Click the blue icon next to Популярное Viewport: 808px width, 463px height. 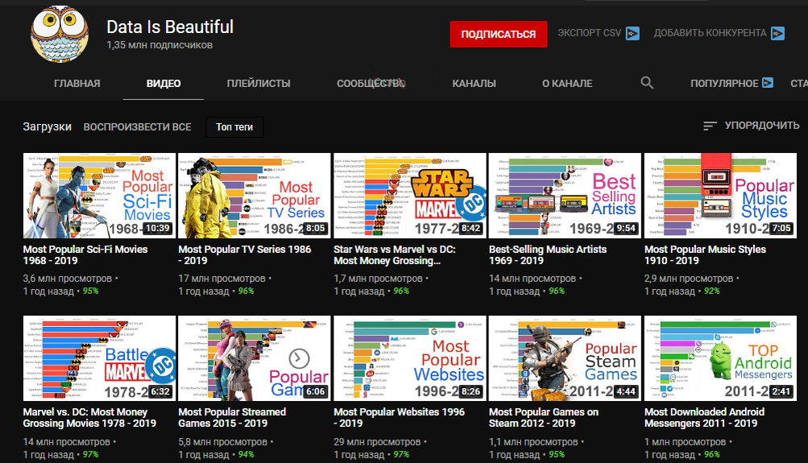pyautogui.click(x=768, y=82)
